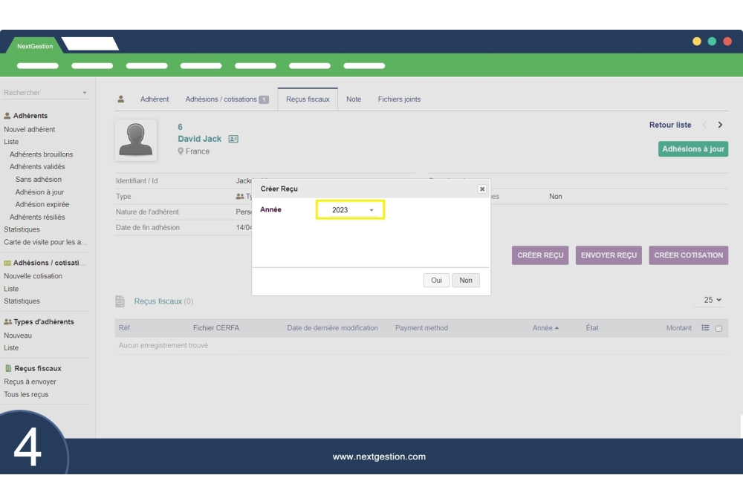Click the vCard icon beside David Jack
The width and height of the screenshot is (743, 504).
pos(233,140)
